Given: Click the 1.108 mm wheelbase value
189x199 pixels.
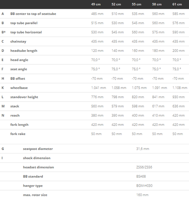Looking at the screenshot, I should click(180, 88).
